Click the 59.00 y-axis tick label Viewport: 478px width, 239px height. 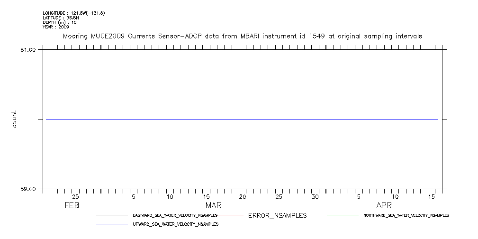[x=28, y=189]
